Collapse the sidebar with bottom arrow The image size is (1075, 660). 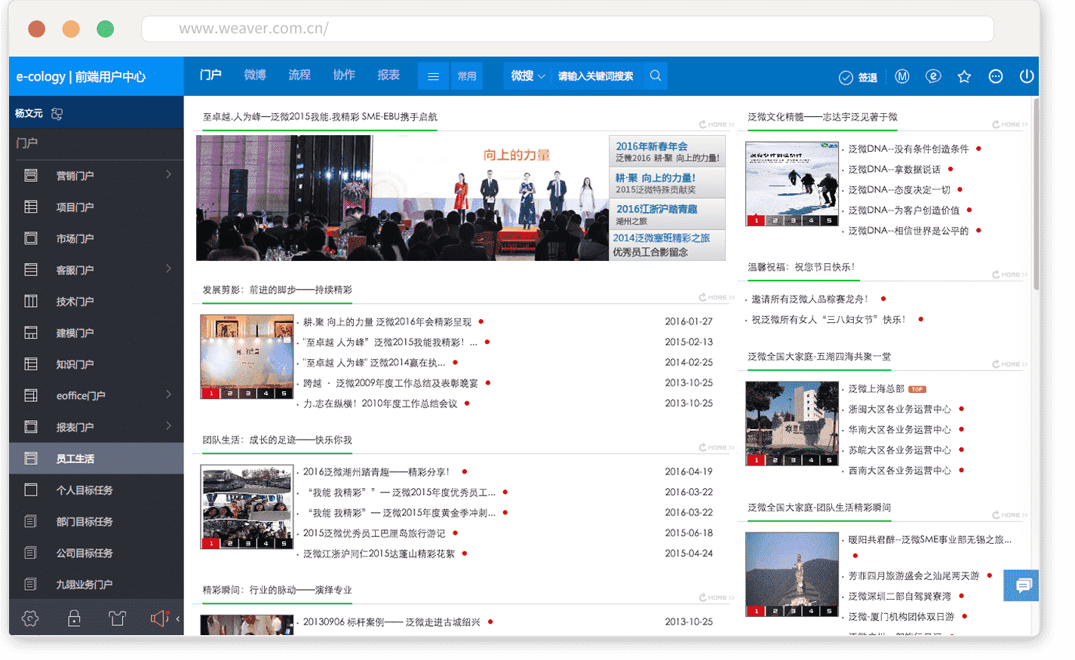(x=178, y=619)
